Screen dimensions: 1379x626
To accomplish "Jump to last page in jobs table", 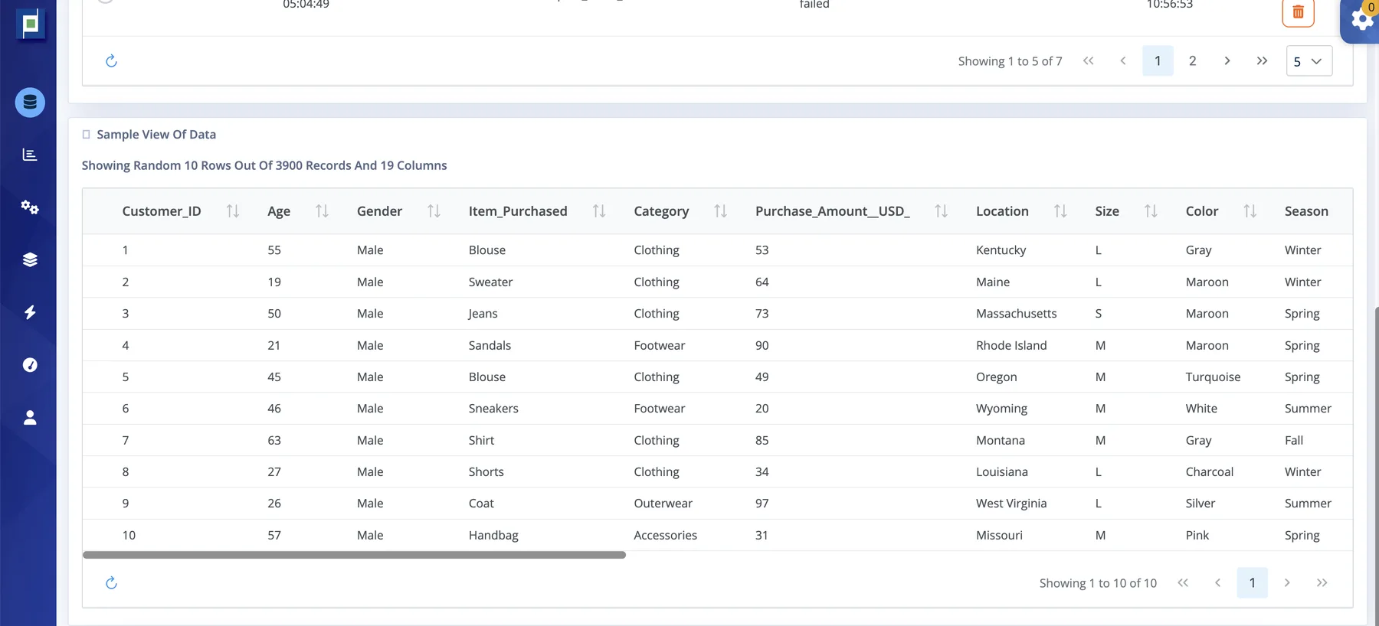I will pos(1262,61).
